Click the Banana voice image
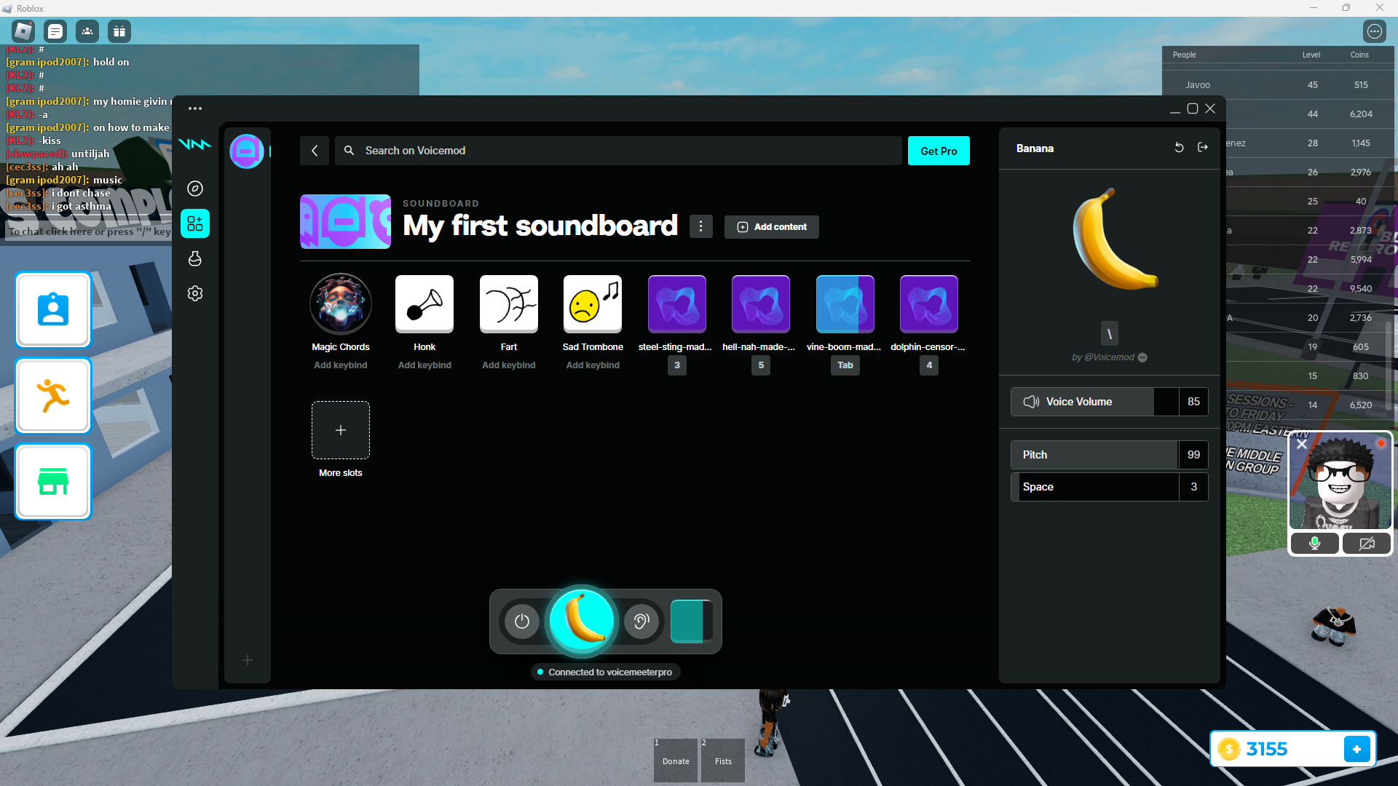This screenshot has width=1398, height=786. [1115, 239]
